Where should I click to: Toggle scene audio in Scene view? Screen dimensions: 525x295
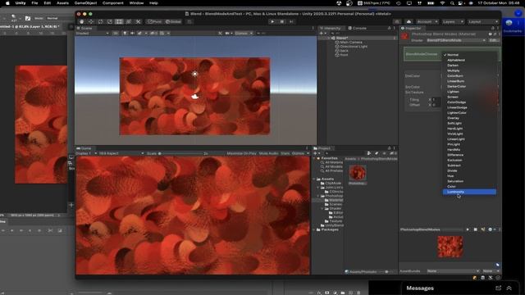click(x=132, y=33)
